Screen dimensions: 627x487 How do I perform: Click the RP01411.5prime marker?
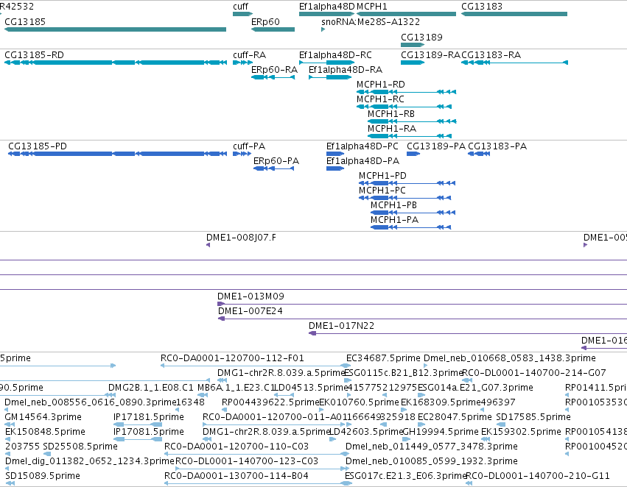tap(567, 395)
